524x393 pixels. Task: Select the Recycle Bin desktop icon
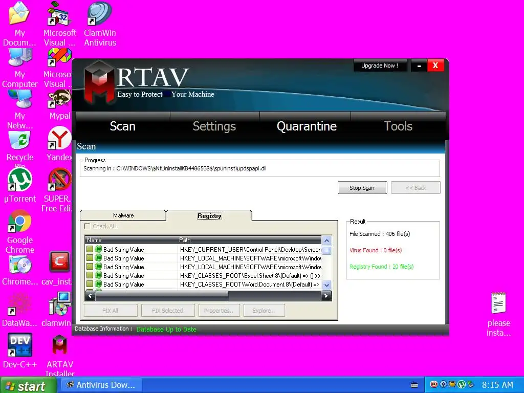(x=20, y=149)
